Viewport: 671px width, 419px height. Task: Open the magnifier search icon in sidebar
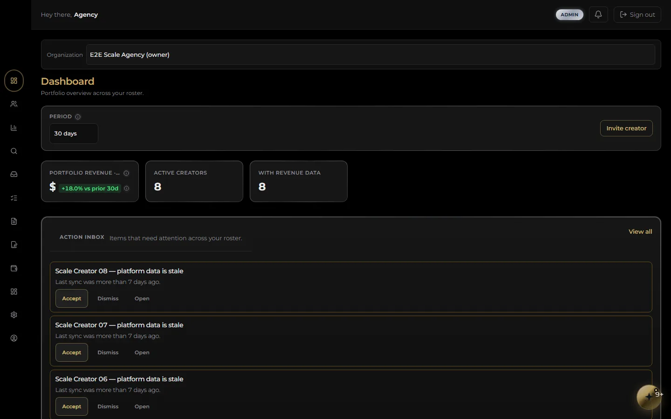(14, 151)
